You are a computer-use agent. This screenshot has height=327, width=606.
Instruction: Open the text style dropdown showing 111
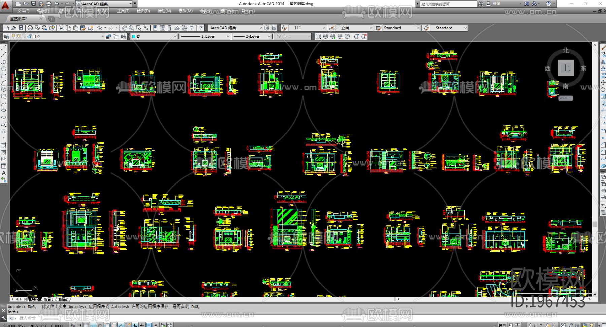pyautogui.click(x=307, y=28)
